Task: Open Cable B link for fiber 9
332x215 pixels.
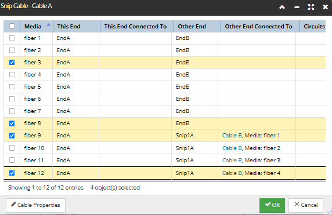Action: pos(232,136)
